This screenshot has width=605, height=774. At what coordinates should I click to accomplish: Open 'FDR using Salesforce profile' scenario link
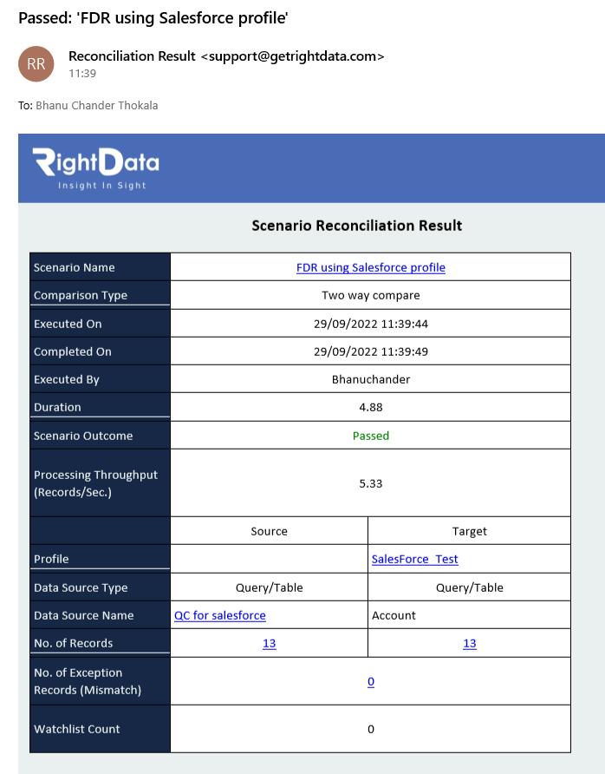(x=371, y=267)
